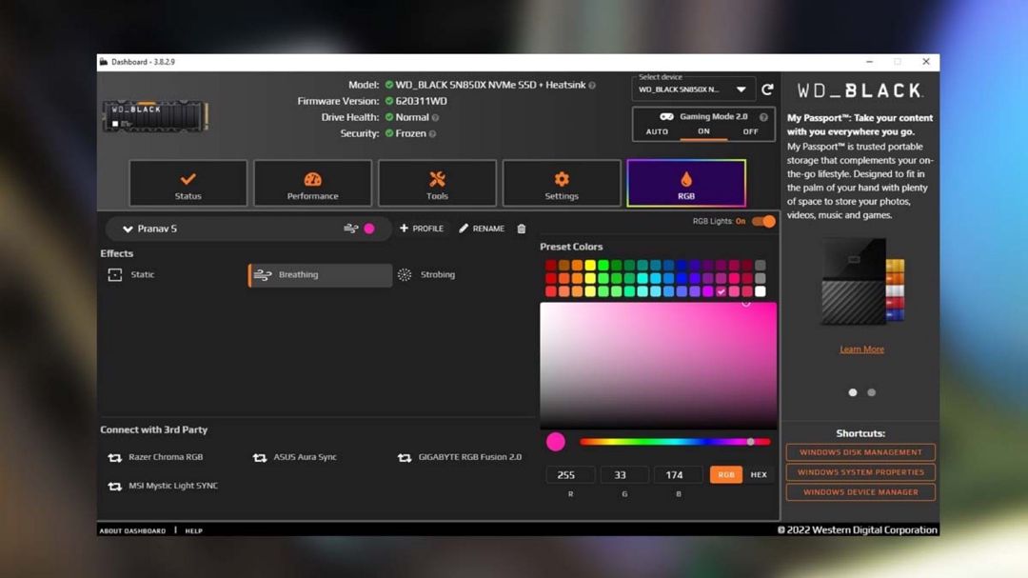Screen dimensions: 1028x578
Task: Open Windows Disk Management shortcut
Action: tap(860, 452)
